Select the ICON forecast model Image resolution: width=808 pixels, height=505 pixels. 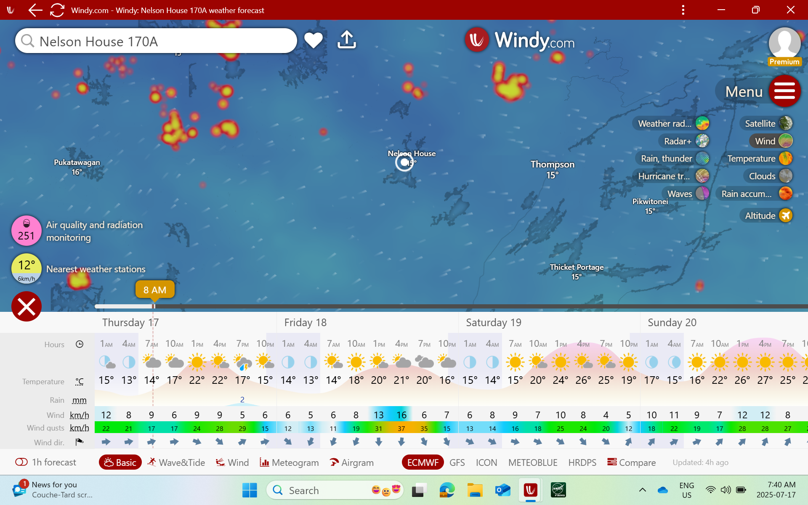(486, 462)
